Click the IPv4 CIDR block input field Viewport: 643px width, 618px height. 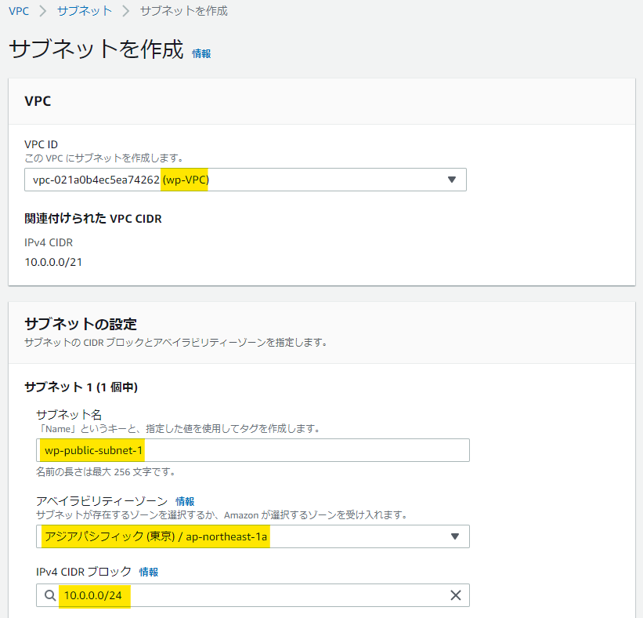pyautogui.click(x=253, y=595)
